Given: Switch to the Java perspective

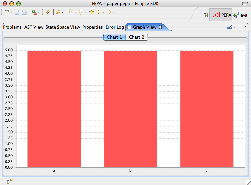Looking at the screenshot, I should [x=240, y=15].
